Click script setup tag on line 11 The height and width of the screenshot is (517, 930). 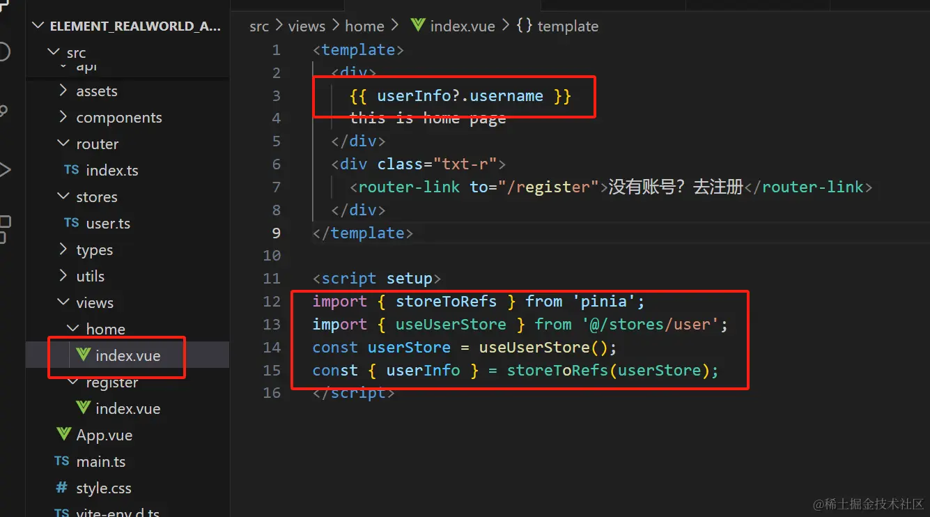click(377, 279)
